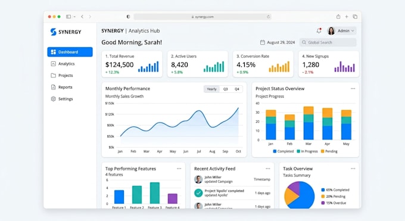
Task: Click the Feature 4 purple bar
Action: tap(173, 199)
